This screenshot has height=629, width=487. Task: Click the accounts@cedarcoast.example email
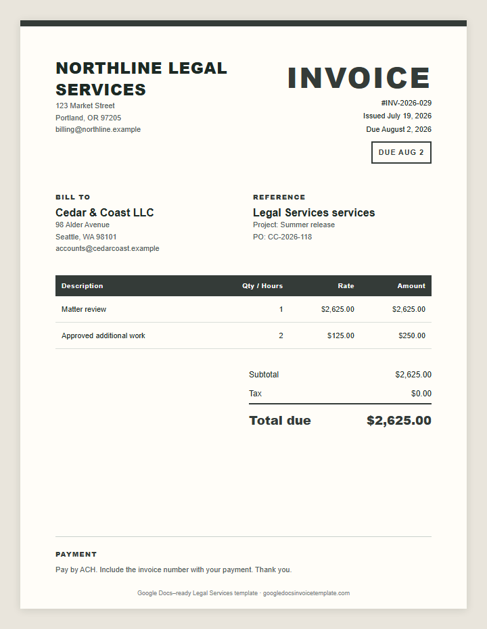coord(108,248)
